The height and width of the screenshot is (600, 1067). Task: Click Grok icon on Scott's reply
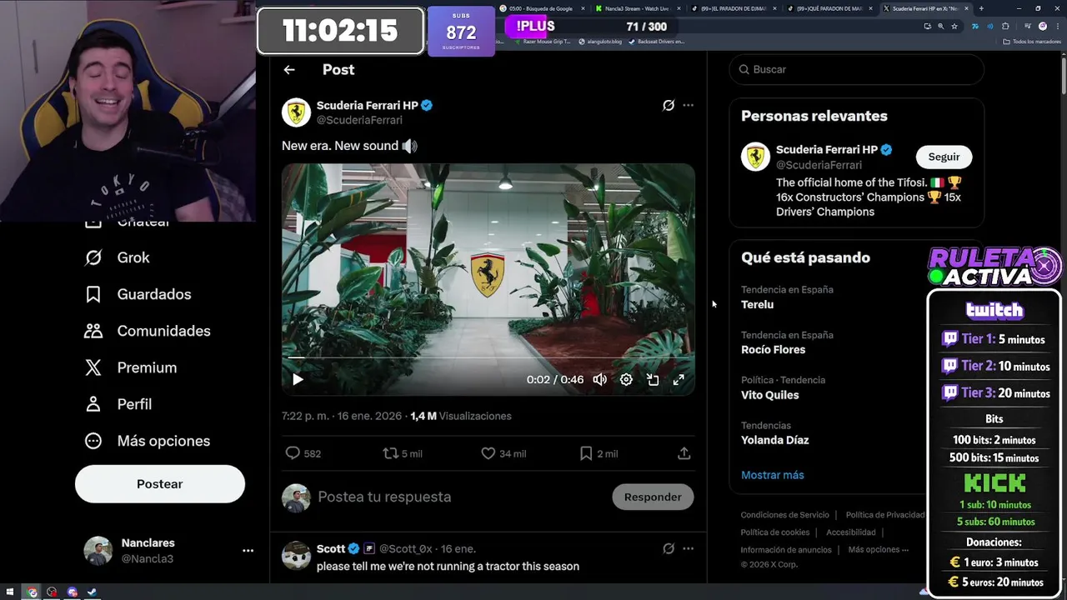[669, 548]
